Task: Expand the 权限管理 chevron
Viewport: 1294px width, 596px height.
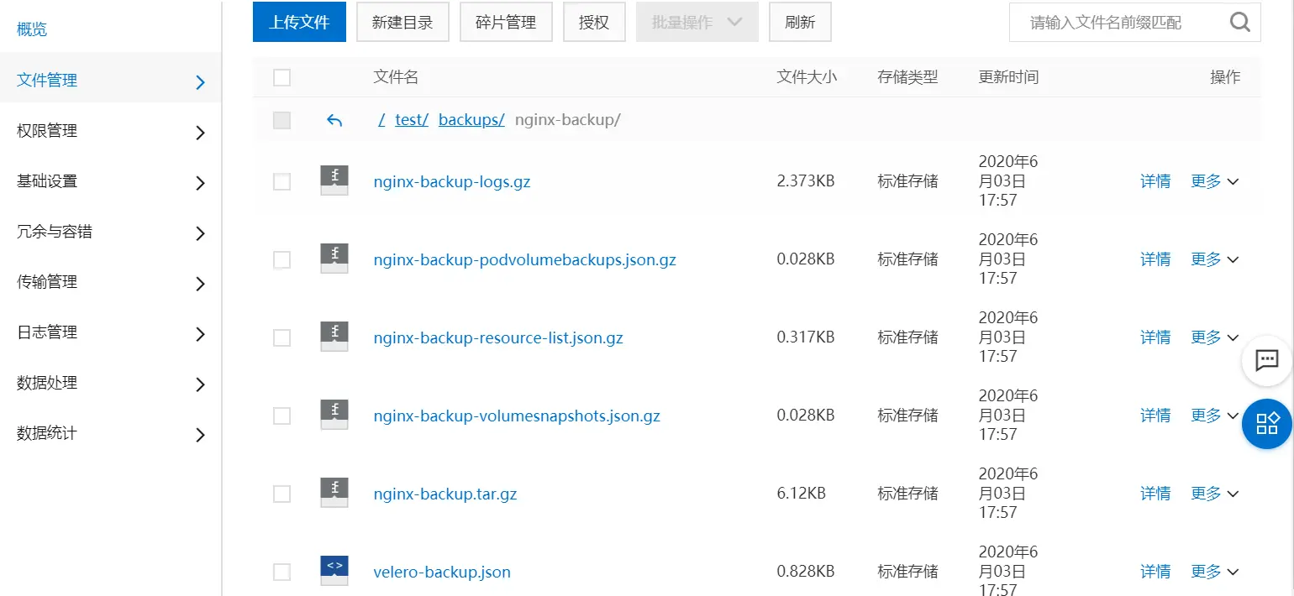Action: tap(200, 133)
